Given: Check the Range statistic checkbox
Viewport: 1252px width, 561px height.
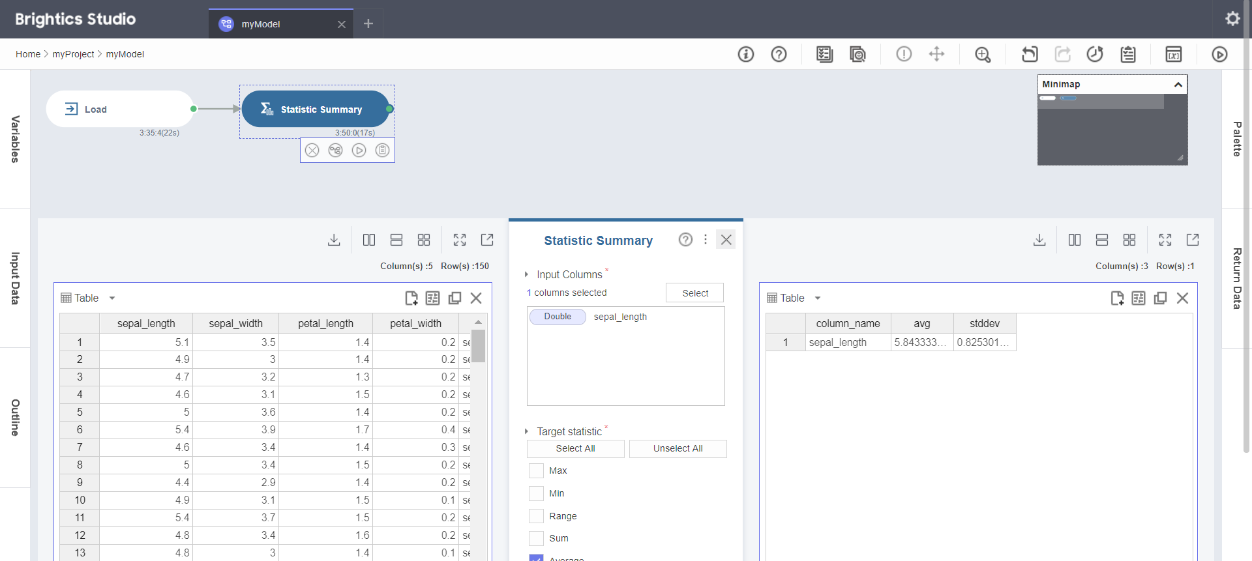Looking at the screenshot, I should click(x=536, y=516).
